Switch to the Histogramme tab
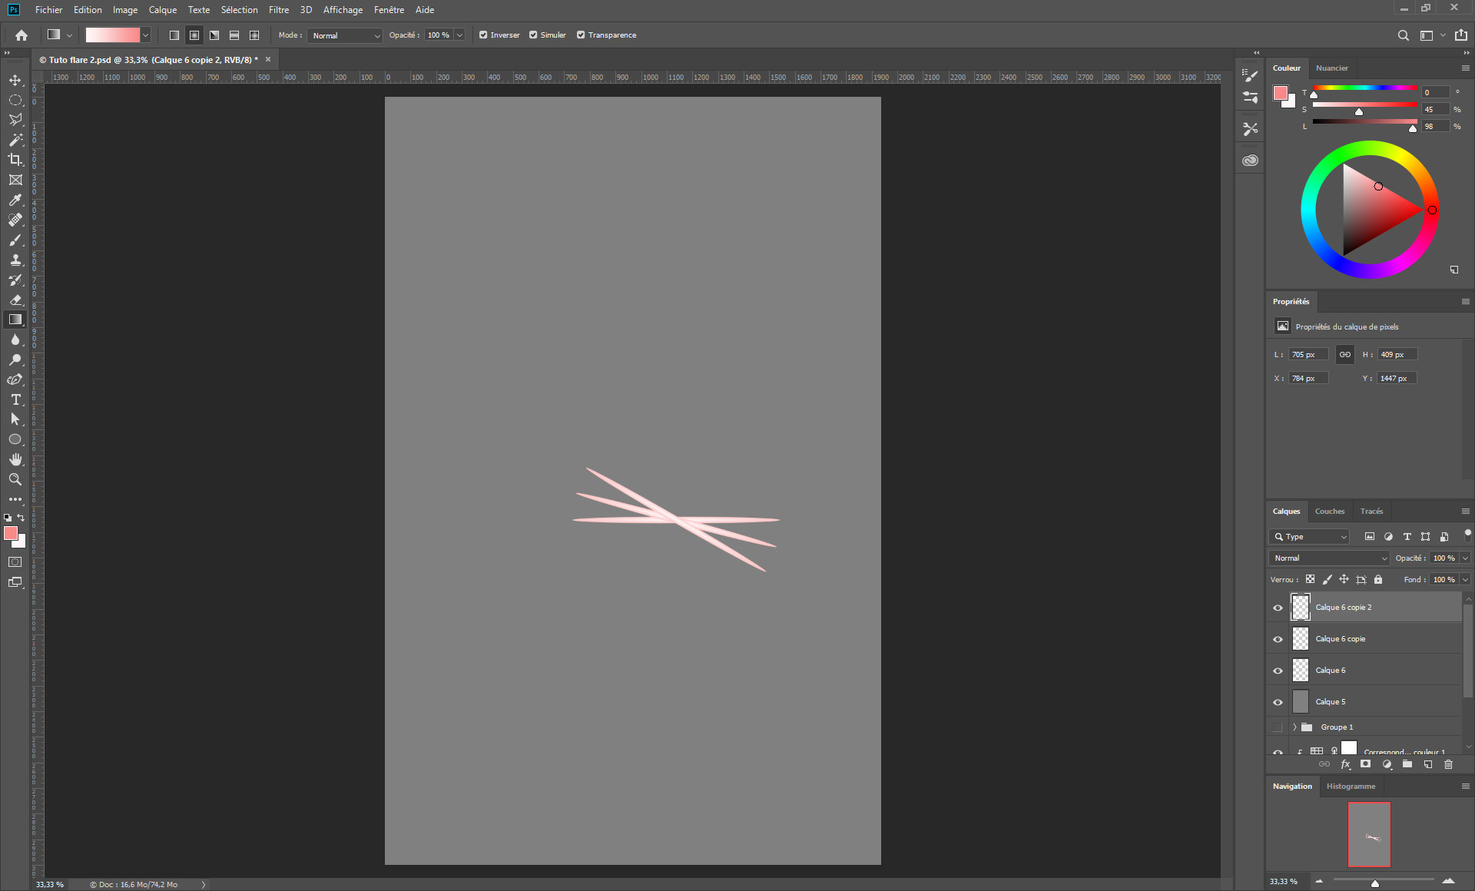This screenshot has height=891, width=1475. 1351,787
